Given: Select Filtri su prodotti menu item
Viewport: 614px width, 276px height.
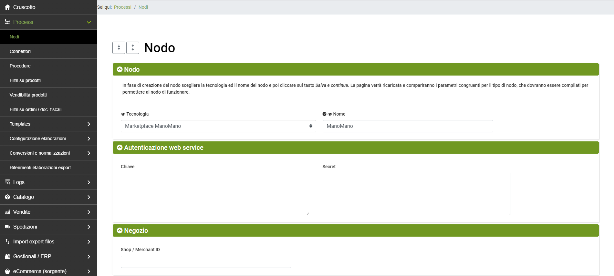Looking at the screenshot, I should coord(25,80).
